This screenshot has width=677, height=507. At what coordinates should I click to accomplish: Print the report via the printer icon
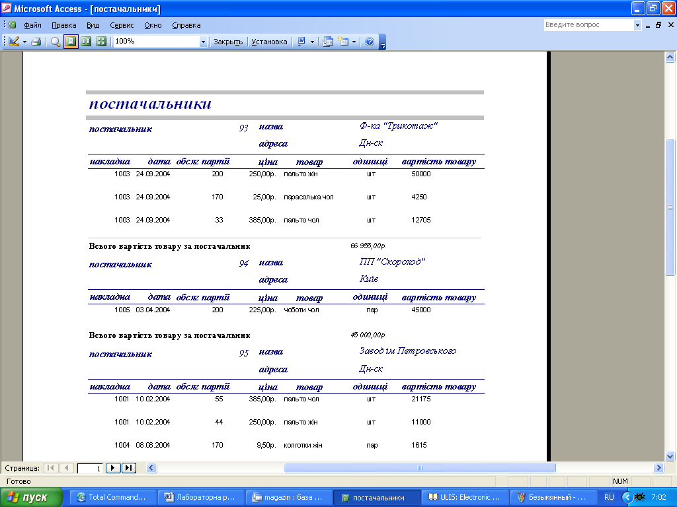click(37, 42)
